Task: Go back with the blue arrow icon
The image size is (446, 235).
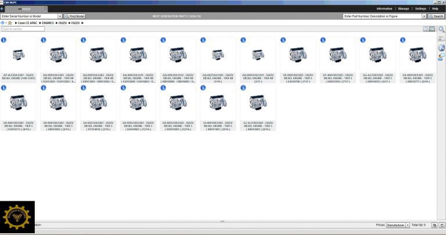Action: tap(2, 23)
